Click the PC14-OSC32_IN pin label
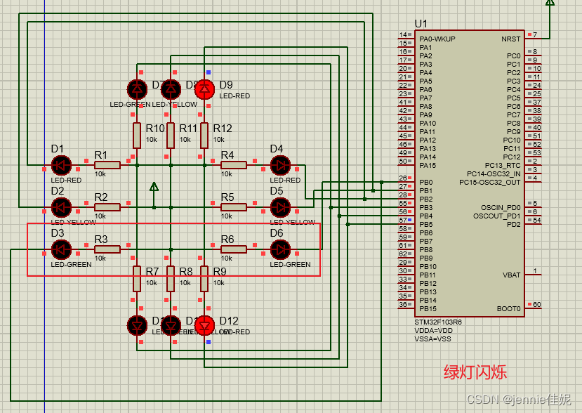Viewport: 582px width, 413px height. [494, 173]
